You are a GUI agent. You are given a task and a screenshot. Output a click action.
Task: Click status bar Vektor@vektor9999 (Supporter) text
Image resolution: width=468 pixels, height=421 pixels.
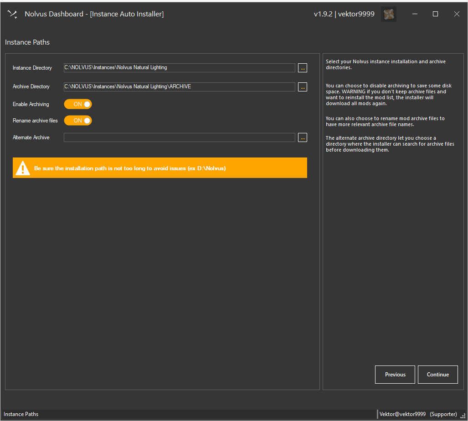(418, 414)
